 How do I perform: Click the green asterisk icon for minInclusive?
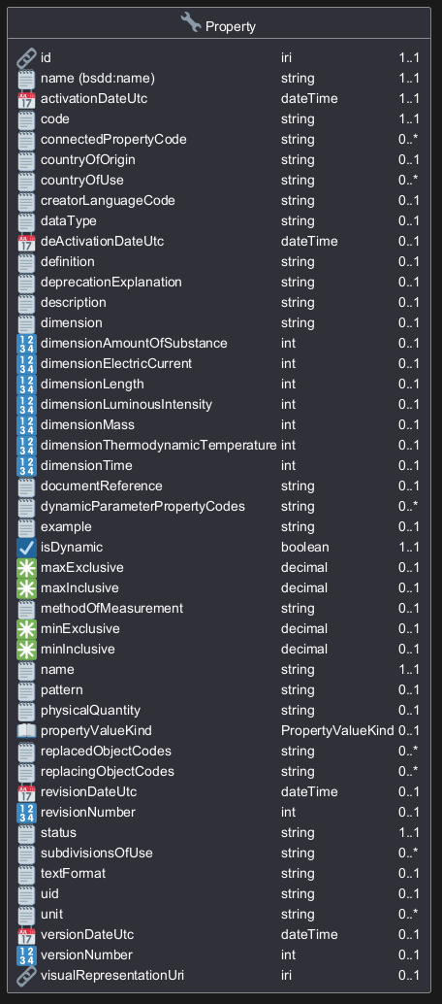[x=26, y=650]
